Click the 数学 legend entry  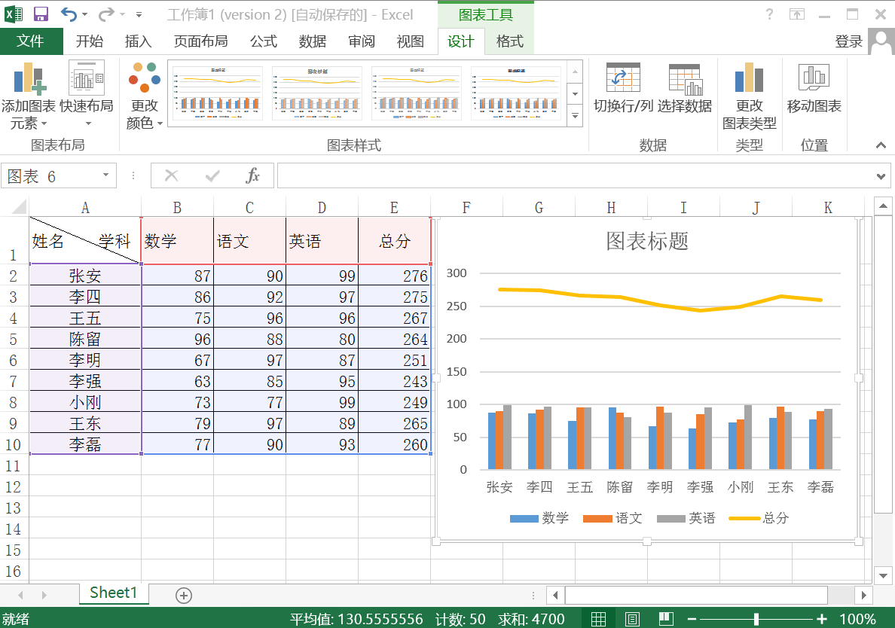click(x=539, y=518)
